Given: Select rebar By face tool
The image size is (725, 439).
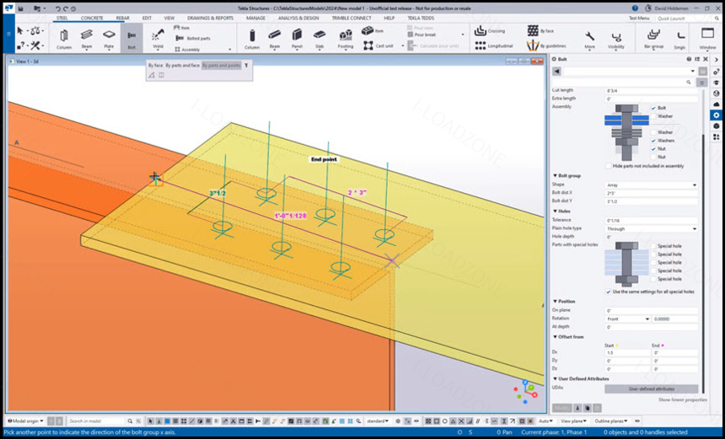Looking at the screenshot, I should click(x=540, y=31).
